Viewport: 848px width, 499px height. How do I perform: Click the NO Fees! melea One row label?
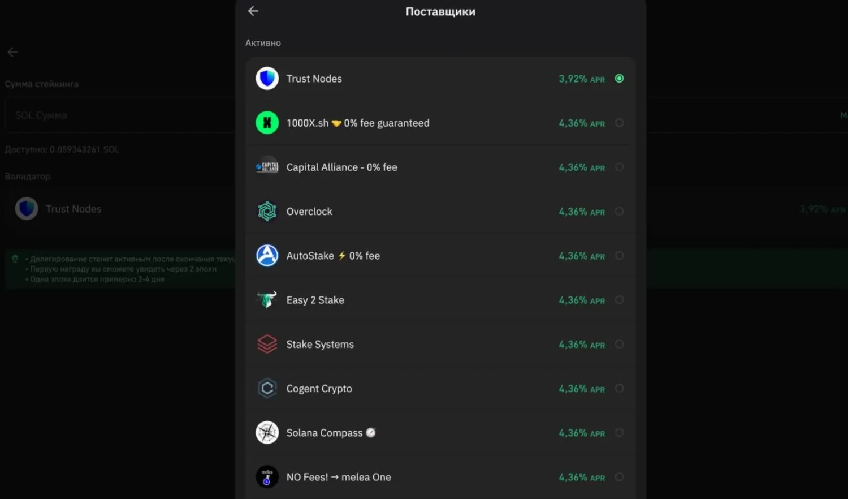(339, 477)
